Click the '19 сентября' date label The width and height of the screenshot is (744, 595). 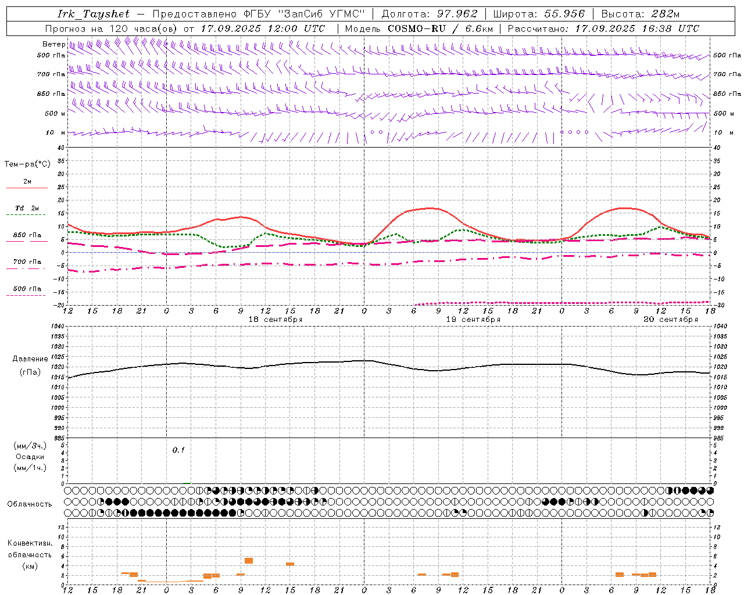tap(473, 320)
